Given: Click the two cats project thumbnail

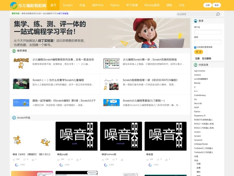Looking at the screenshot, I should [x=32, y=136].
